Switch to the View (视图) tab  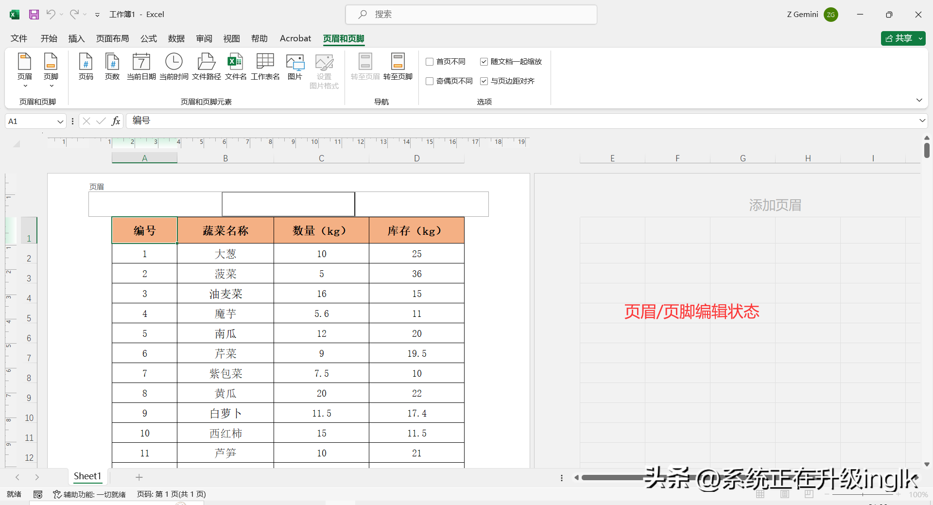232,38
